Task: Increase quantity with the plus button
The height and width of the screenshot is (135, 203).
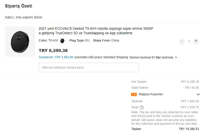Action: click(x=196, y=41)
